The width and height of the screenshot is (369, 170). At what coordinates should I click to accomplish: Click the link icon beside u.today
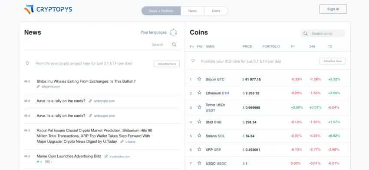(122, 141)
